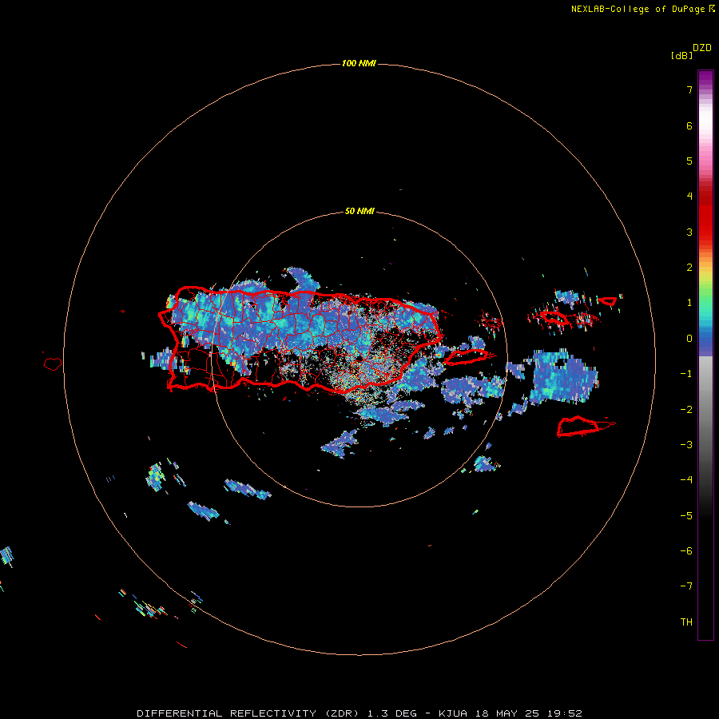Click the gray band of the color bar

tap(705, 413)
